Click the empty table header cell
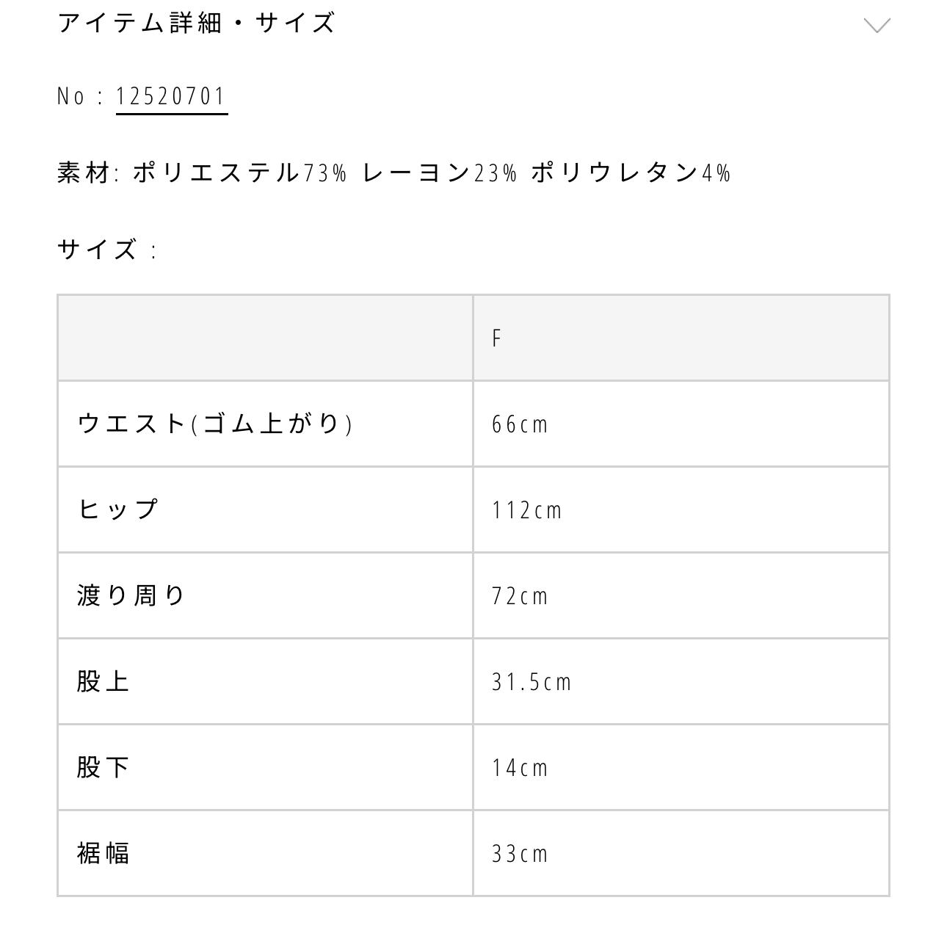Screen dimensions: 947x925 coord(265,338)
